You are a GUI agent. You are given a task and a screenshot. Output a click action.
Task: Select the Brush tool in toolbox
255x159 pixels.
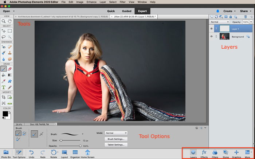point(4,69)
